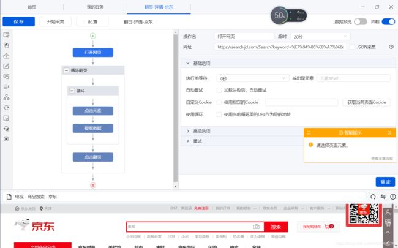Open the 超时 20秒 dropdown

pos(320,37)
